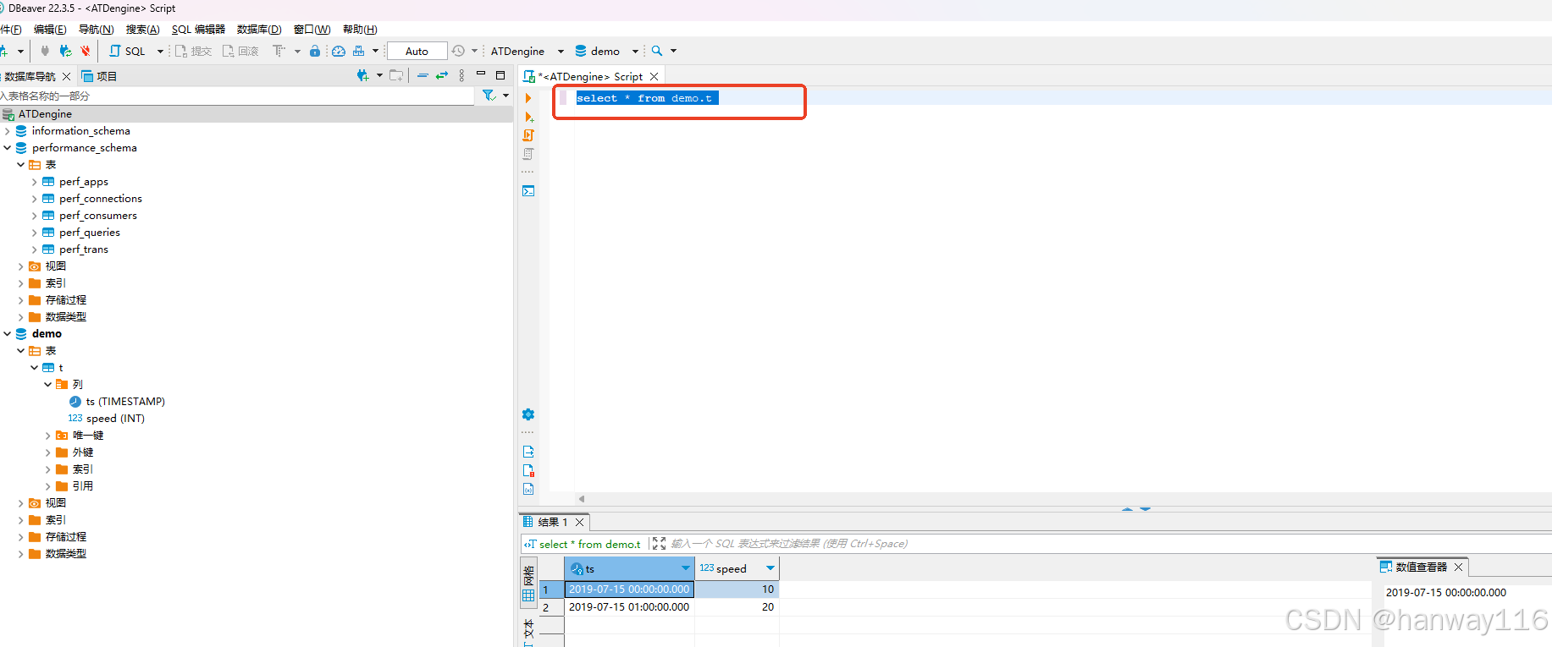
Task: Run the SQL statement with the execute arrow
Action: [x=528, y=99]
